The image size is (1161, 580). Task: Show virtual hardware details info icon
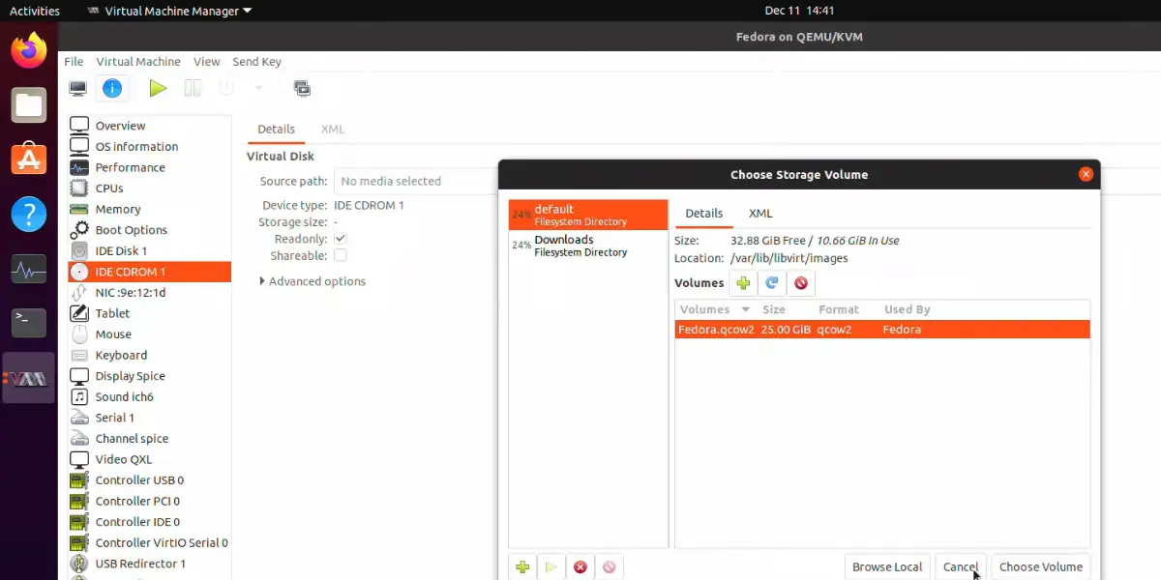pyautogui.click(x=112, y=88)
